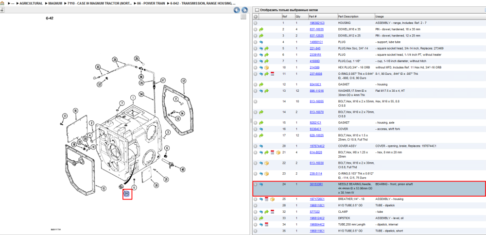
Task: Open part link 1963821C3
Action: (317, 23)
